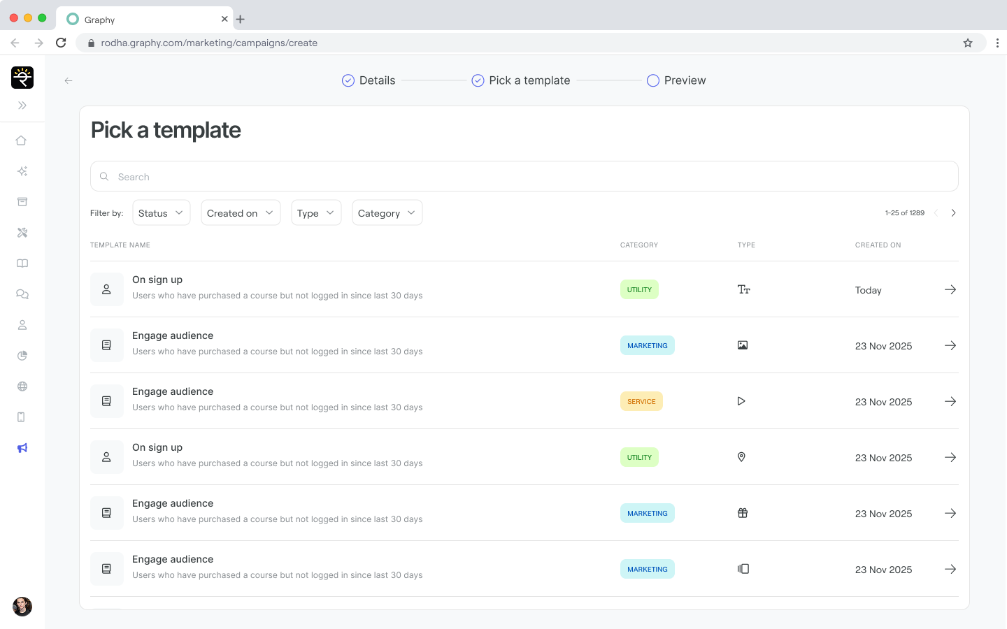The image size is (1007, 629).
Task: Open the courses book icon in sidebar
Action: [x=22, y=263]
